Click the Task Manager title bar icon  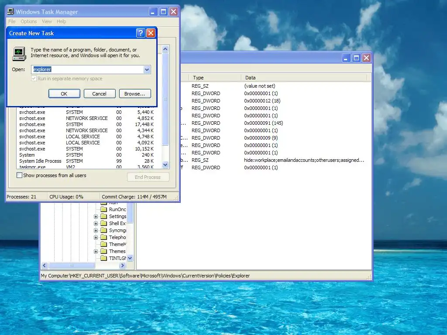tap(10, 11)
